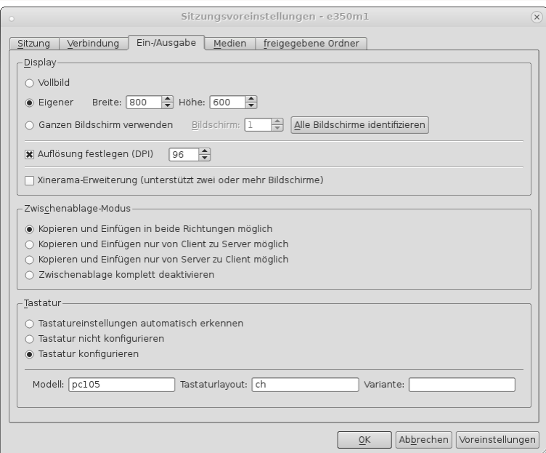Enable the Xinerama-Erweiterung checkbox
The image size is (546, 453).
pos(30,180)
